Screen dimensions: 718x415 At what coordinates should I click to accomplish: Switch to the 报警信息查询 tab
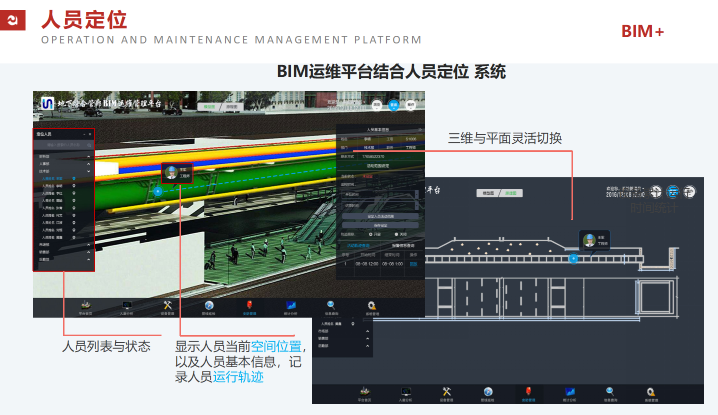tap(403, 245)
